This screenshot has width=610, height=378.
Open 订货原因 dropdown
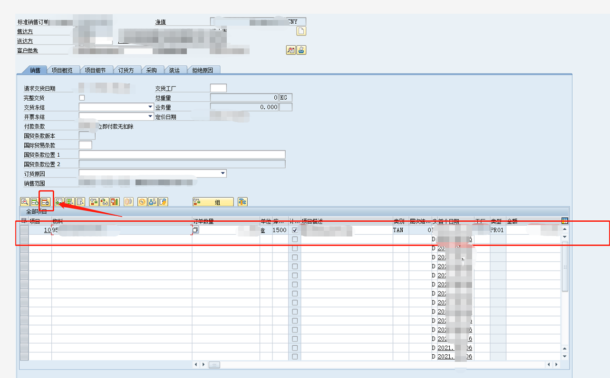pos(223,173)
